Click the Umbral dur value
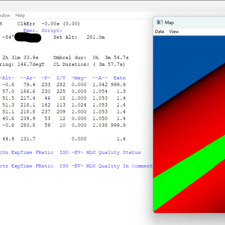225x225 pixels. coord(110,58)
